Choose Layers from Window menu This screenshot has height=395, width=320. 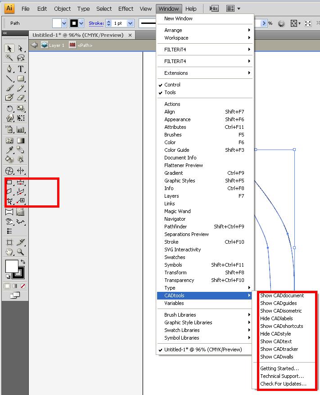pos(204,196)
